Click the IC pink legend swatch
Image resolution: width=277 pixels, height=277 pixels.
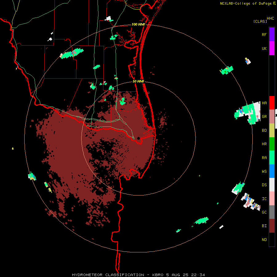[272, 199]
